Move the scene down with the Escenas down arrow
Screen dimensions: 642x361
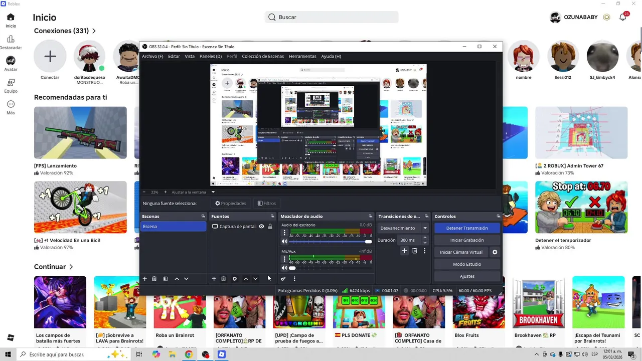tap(186, 279)
